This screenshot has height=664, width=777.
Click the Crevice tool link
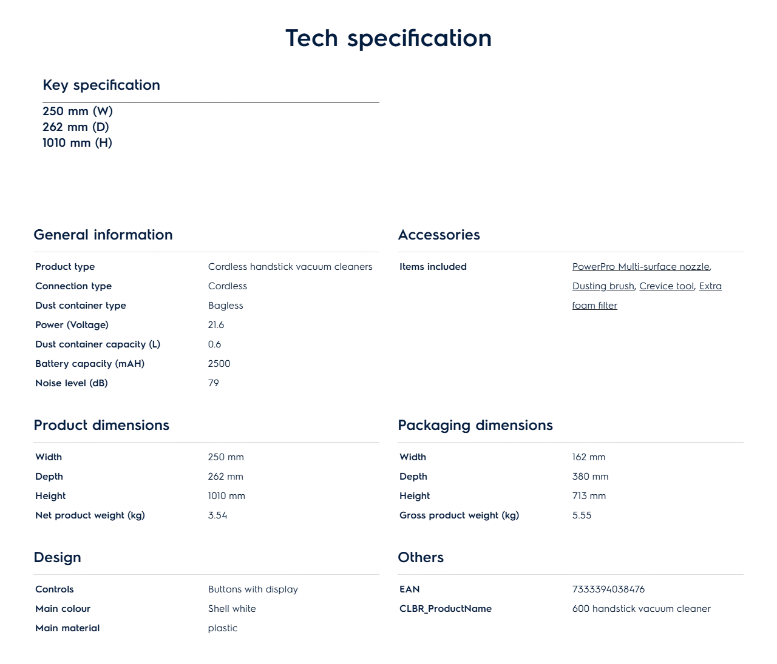click(666, 286)
